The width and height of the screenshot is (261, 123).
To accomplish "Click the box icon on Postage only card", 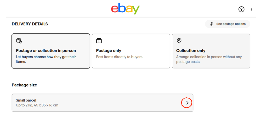I will (x=99, y=41).
